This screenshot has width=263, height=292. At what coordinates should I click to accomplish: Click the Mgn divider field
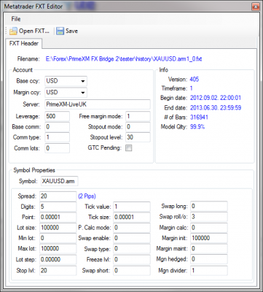(x=209, y=270)
